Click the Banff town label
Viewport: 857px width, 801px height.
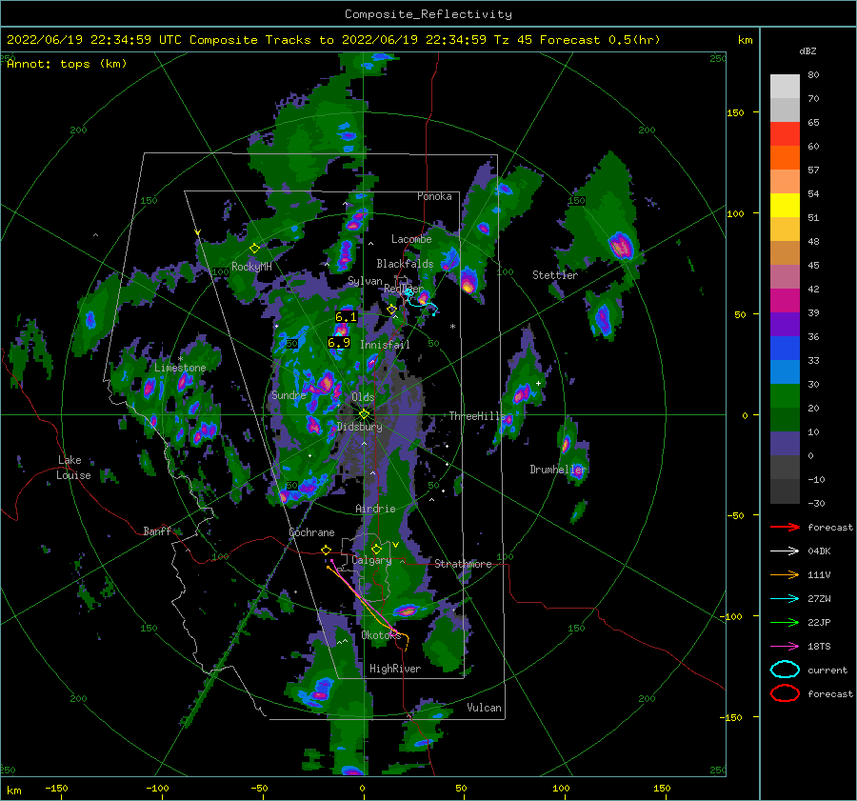(x=157, y=531)
